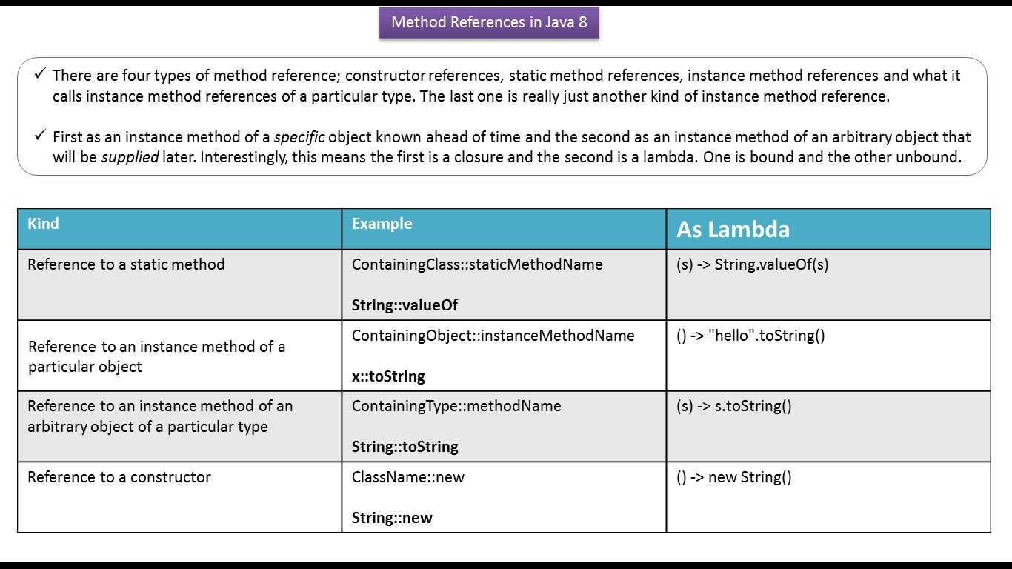Click the Example column header
The image size is (1012, 569).
(382, 224)
